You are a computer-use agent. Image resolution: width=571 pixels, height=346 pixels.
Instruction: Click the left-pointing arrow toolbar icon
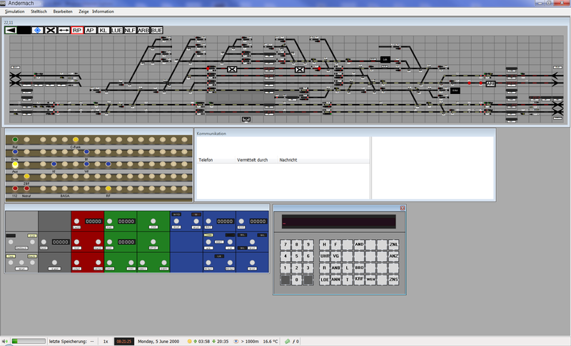click(10, 31)
